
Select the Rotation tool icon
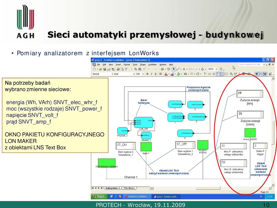click(203, 69)
